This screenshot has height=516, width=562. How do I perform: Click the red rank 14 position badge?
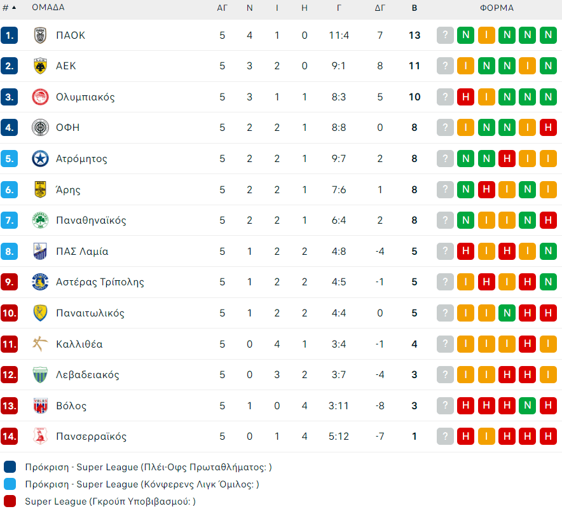point(10,437)
